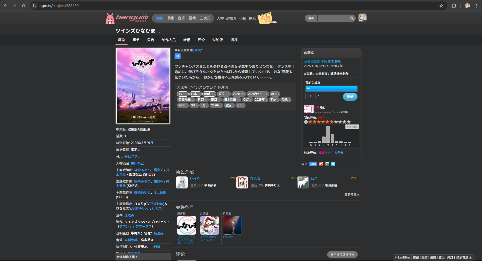Screen dimensions: 482x261
Task: Rate the anime one star
Action: (310, 122)
